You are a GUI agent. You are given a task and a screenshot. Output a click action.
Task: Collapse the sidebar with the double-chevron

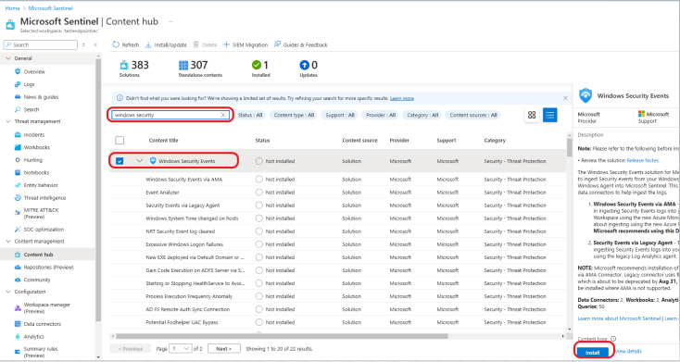tap(95, 44)
